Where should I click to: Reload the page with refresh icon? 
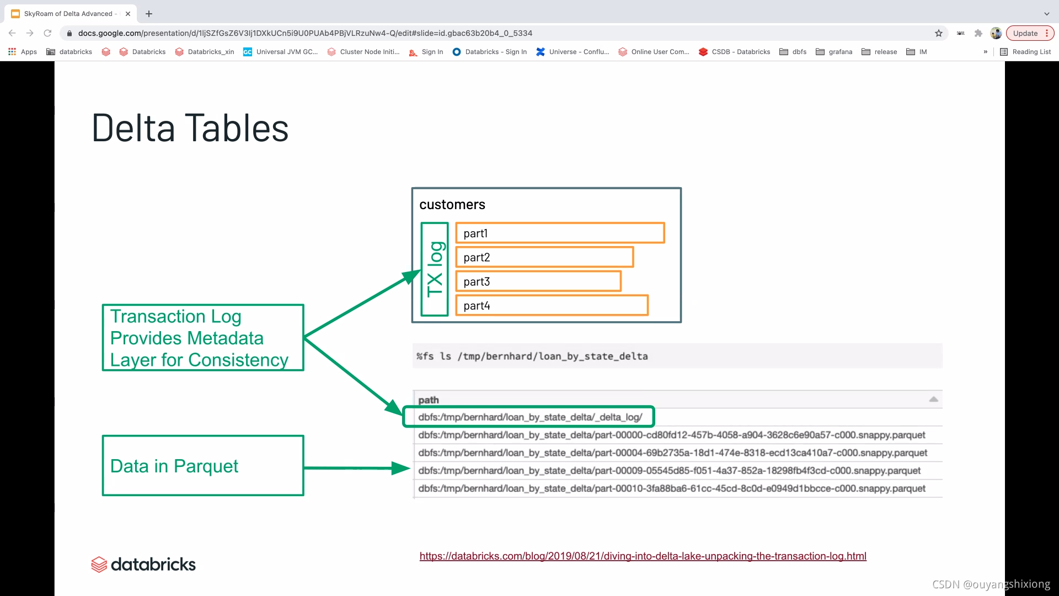point(47,33)
